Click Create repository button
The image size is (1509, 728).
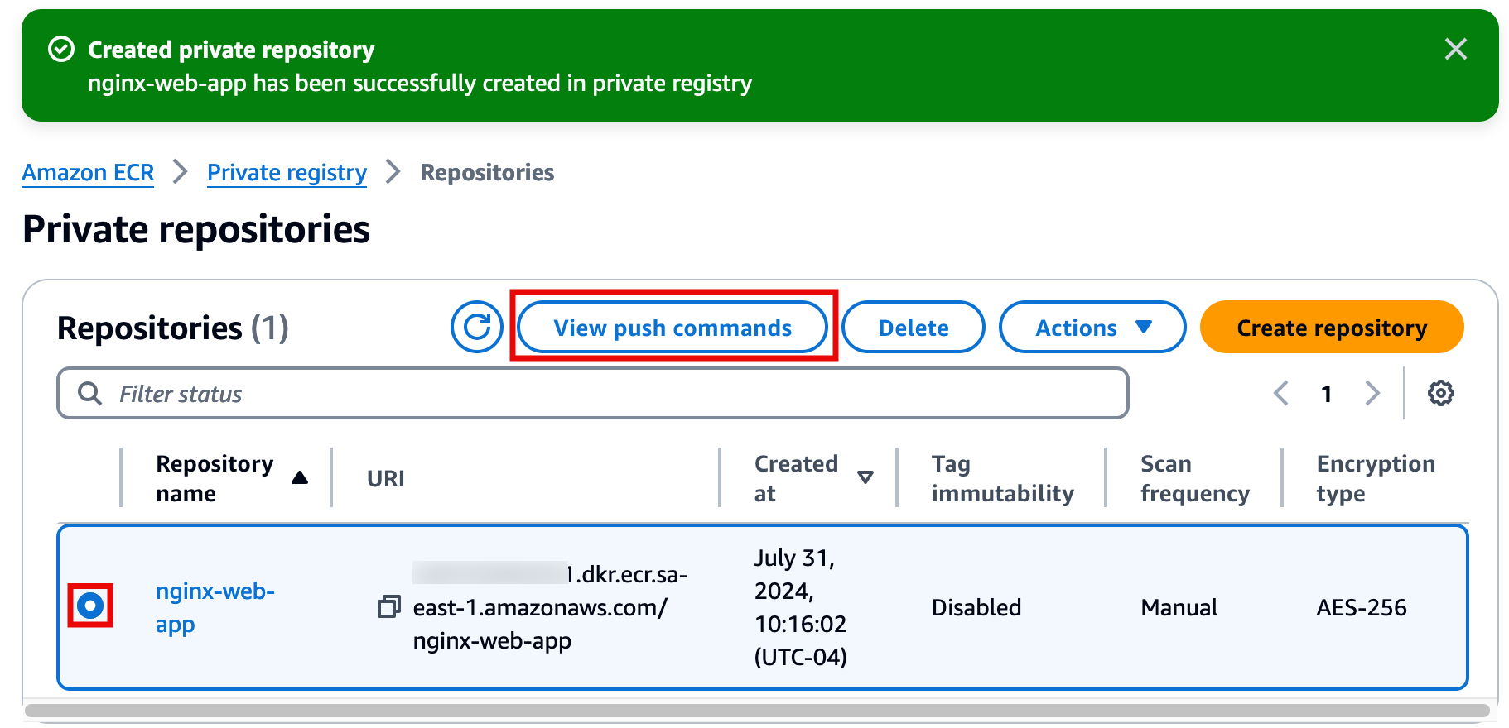tap(1331, 328)
